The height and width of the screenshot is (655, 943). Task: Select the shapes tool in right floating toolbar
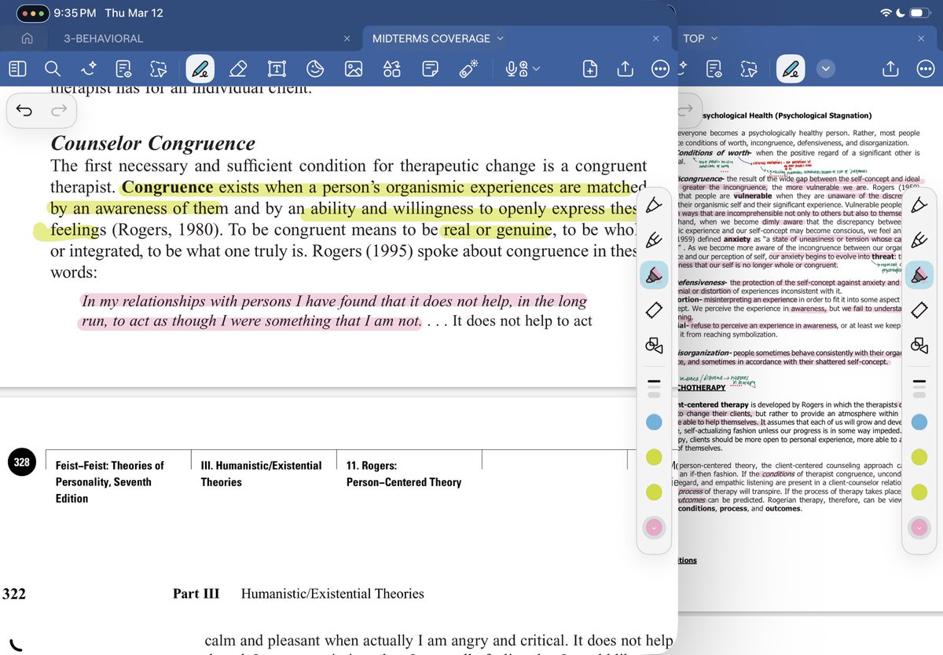(x=919, y=345)
